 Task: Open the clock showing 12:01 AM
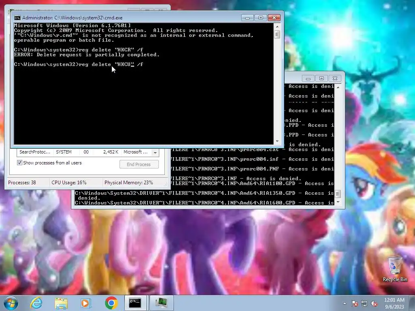[x=394, y=303]
